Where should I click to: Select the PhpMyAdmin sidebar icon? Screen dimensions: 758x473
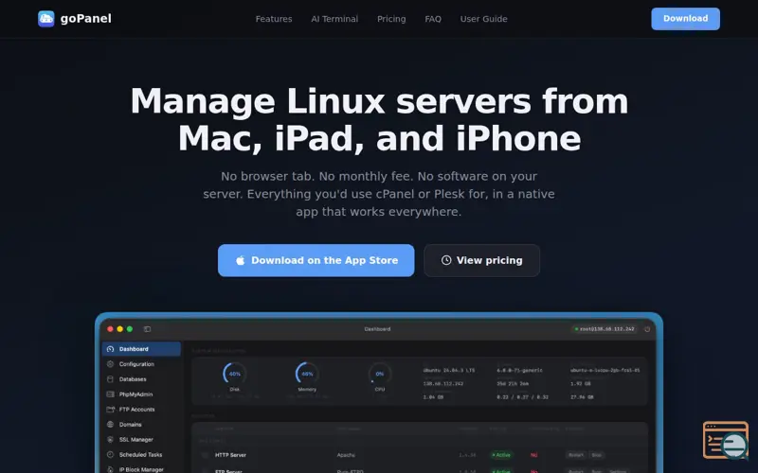point(110,394)
